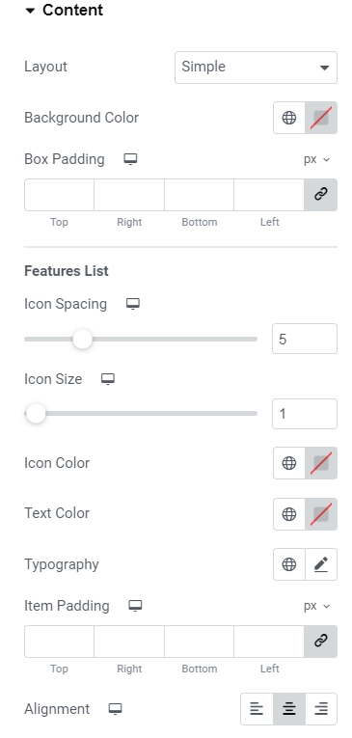Select right alignment option
This screenshot has height=738, width=352.
pyautogui.click(x=321, y=709)
